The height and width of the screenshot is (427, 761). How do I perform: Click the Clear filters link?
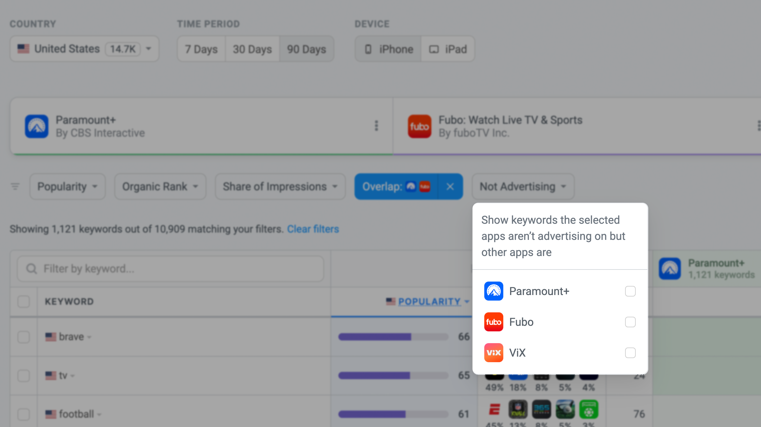313,229
